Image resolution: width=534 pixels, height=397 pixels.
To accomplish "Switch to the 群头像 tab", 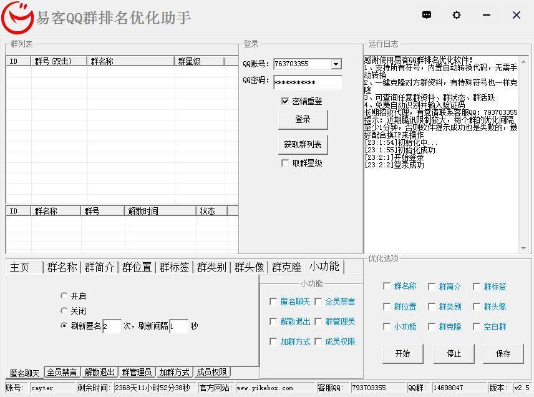I will tap(250, 267).
